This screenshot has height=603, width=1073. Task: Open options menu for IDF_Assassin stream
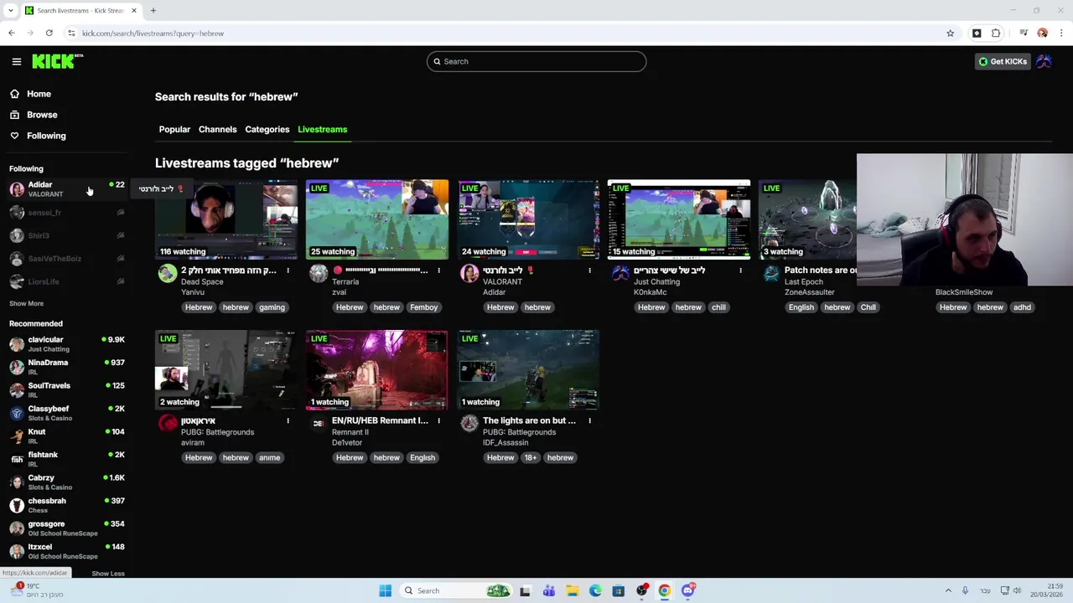click(589, 421)
